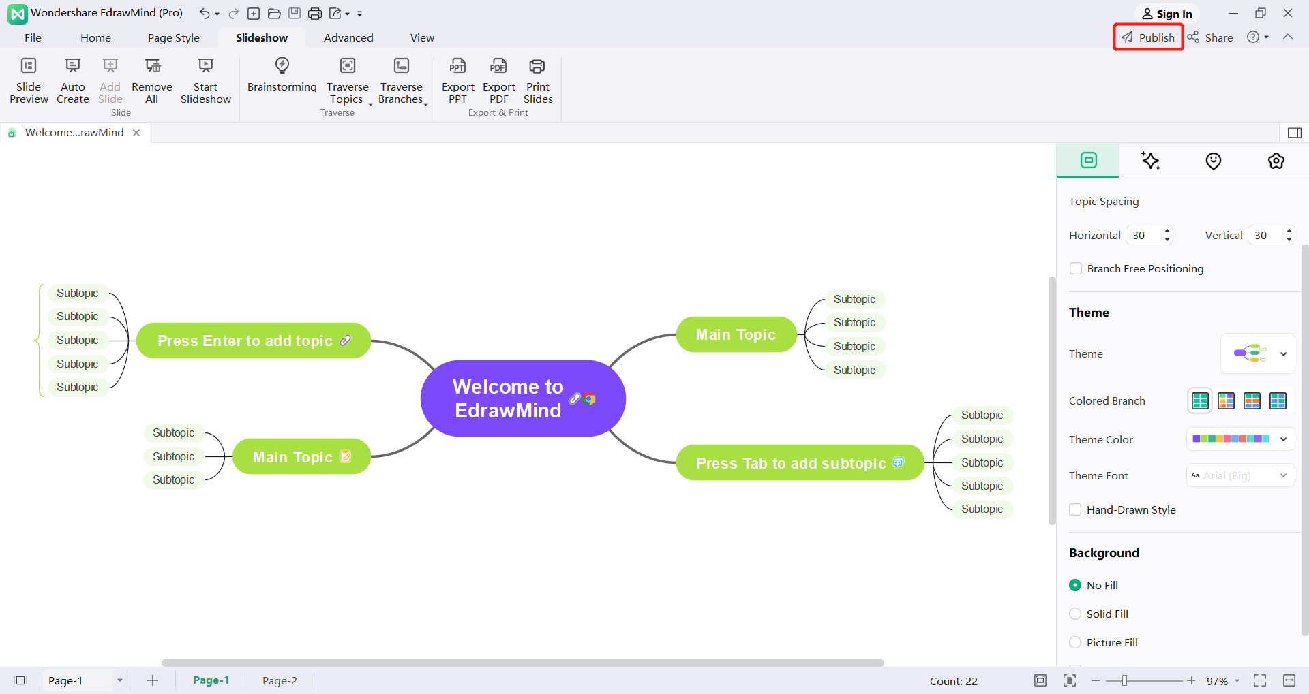This screenshot has height=694, width=1309.
Task: Select Picture Fill background option
Action: pos(1075,642)
